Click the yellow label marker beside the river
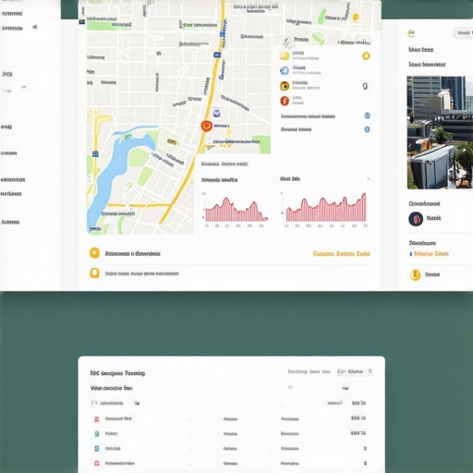The width and height of the screenshot is (473, 473). point(173,141)
